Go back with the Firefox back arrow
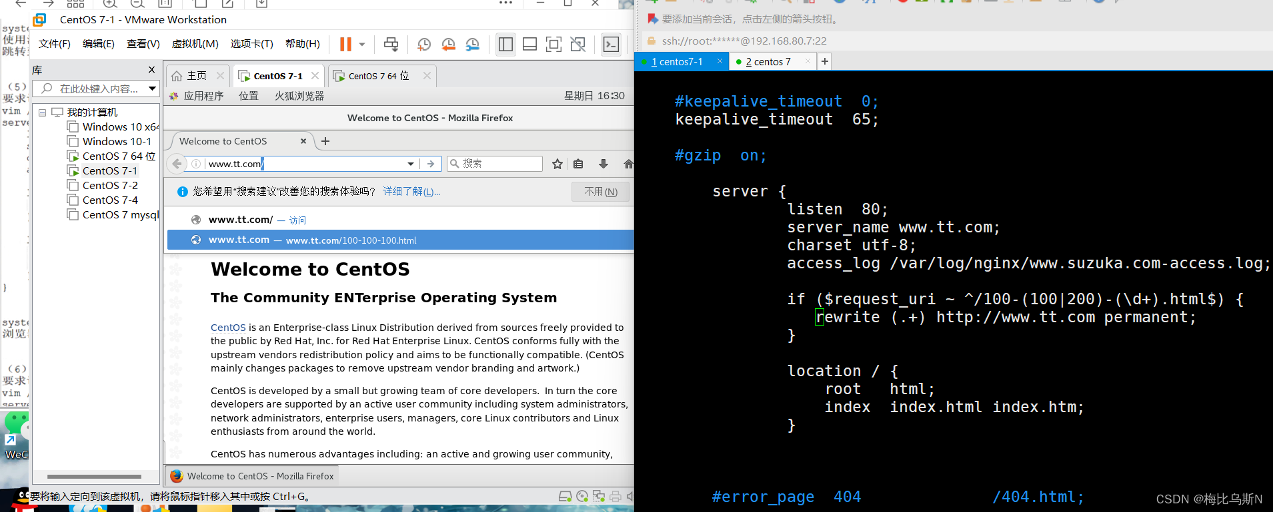Viewport: 1273px width, 512px height. [x=177, y=164]
